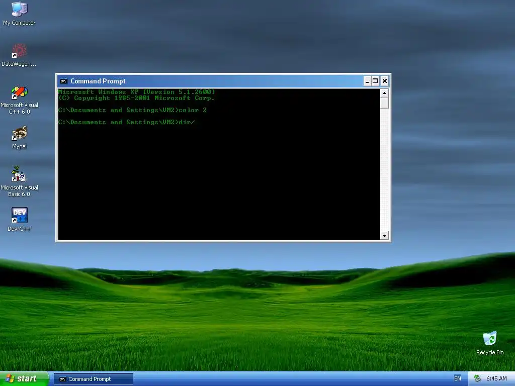Open the Start menu
This screenshot has width=515, height=386.
(24, 379)
